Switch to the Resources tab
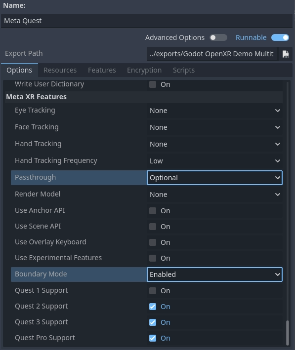 tap(60, 70)
